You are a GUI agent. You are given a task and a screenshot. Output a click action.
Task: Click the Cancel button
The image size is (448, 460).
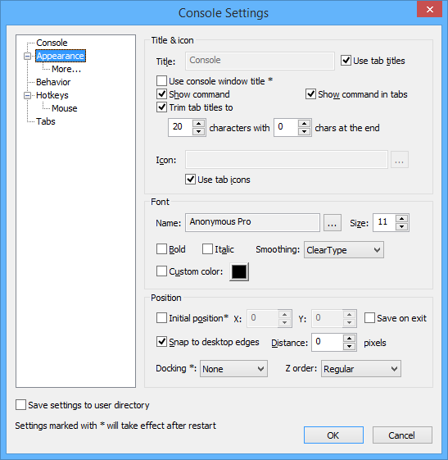pos(402,435)
